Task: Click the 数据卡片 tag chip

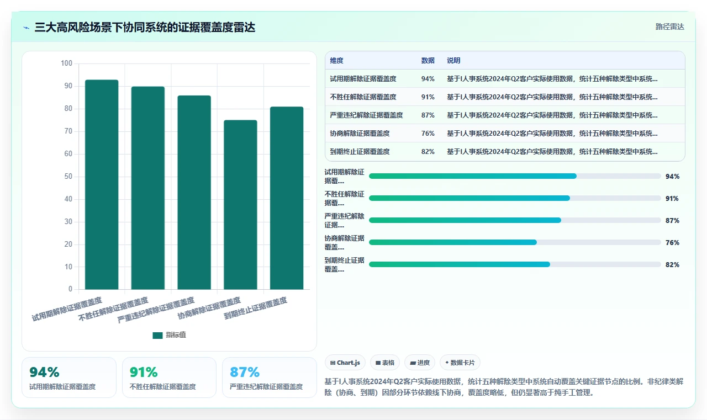Action: pos(460,363)
